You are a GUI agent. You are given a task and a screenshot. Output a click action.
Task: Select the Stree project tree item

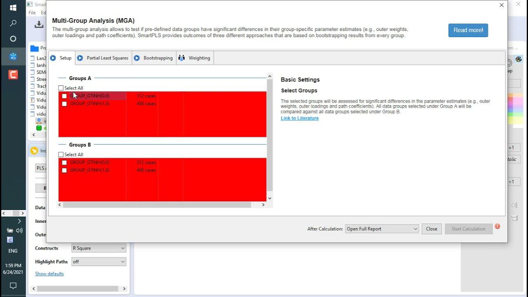[x=39, y=79]
